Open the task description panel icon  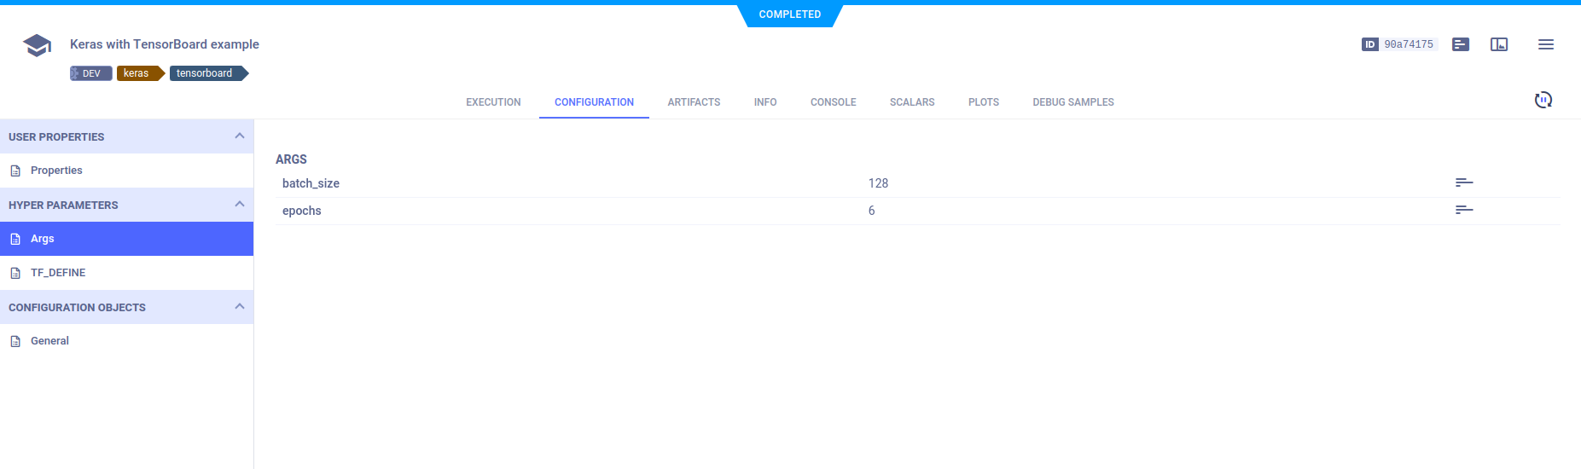click(x=1461, y=44)
